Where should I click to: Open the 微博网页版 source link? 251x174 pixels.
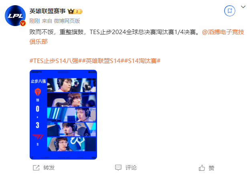click(67, 21)
